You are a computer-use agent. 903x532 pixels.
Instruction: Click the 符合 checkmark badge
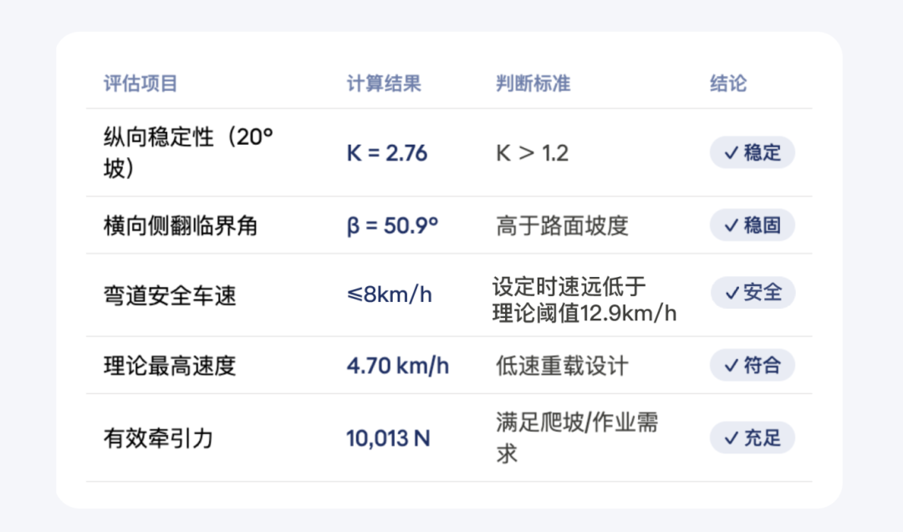[x=752, y=366]
